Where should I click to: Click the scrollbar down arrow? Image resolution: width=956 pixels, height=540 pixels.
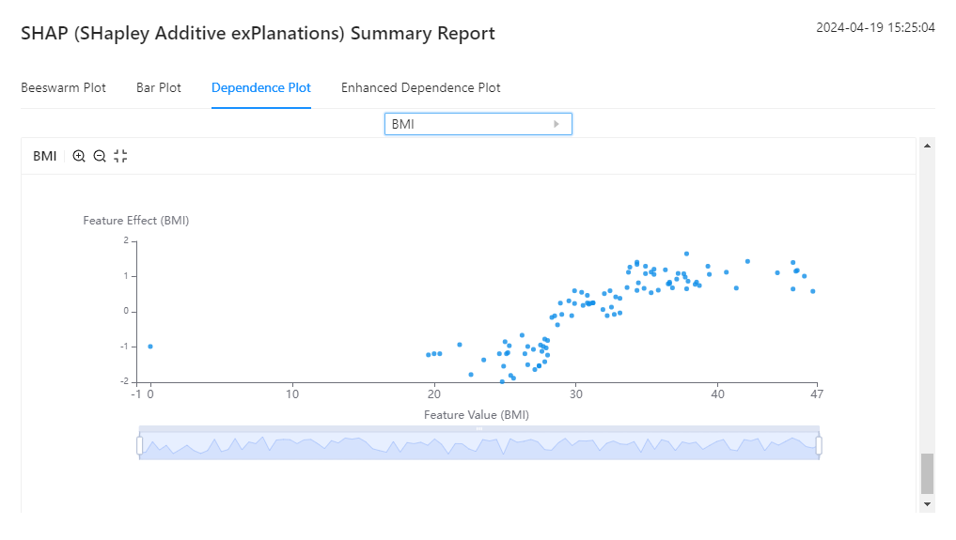click(928, 504)
